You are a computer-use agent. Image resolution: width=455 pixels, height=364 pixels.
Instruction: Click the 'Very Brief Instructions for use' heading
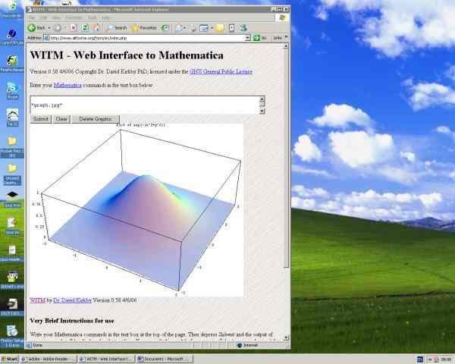click(x=72, y=321)
